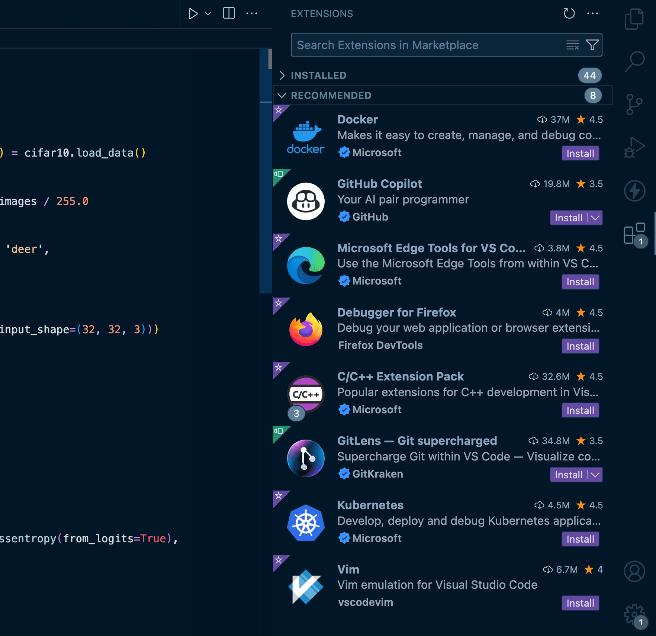Split the editor right

[x=229, y=13]
